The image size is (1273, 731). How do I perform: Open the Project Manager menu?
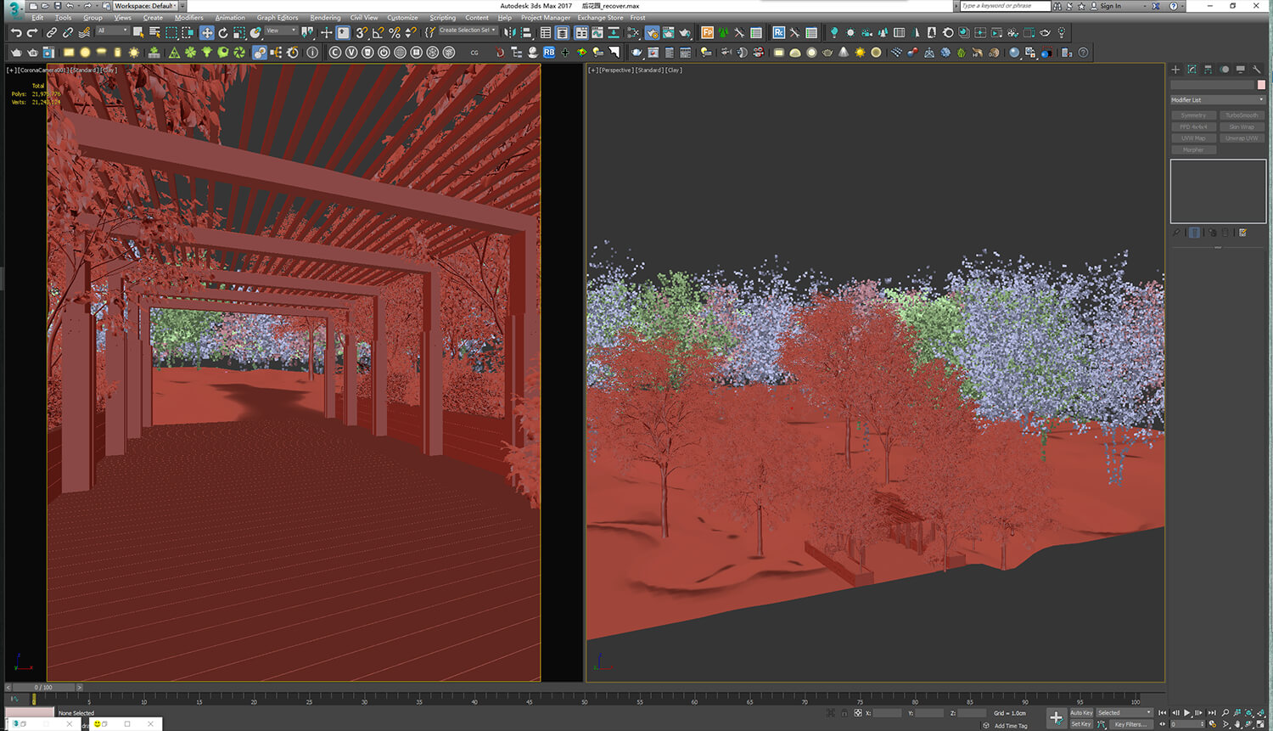pyautogui.click(x=546, y=18)
